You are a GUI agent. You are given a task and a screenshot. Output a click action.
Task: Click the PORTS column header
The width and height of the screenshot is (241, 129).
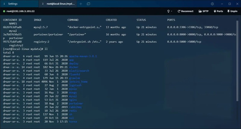pos(171,20)
